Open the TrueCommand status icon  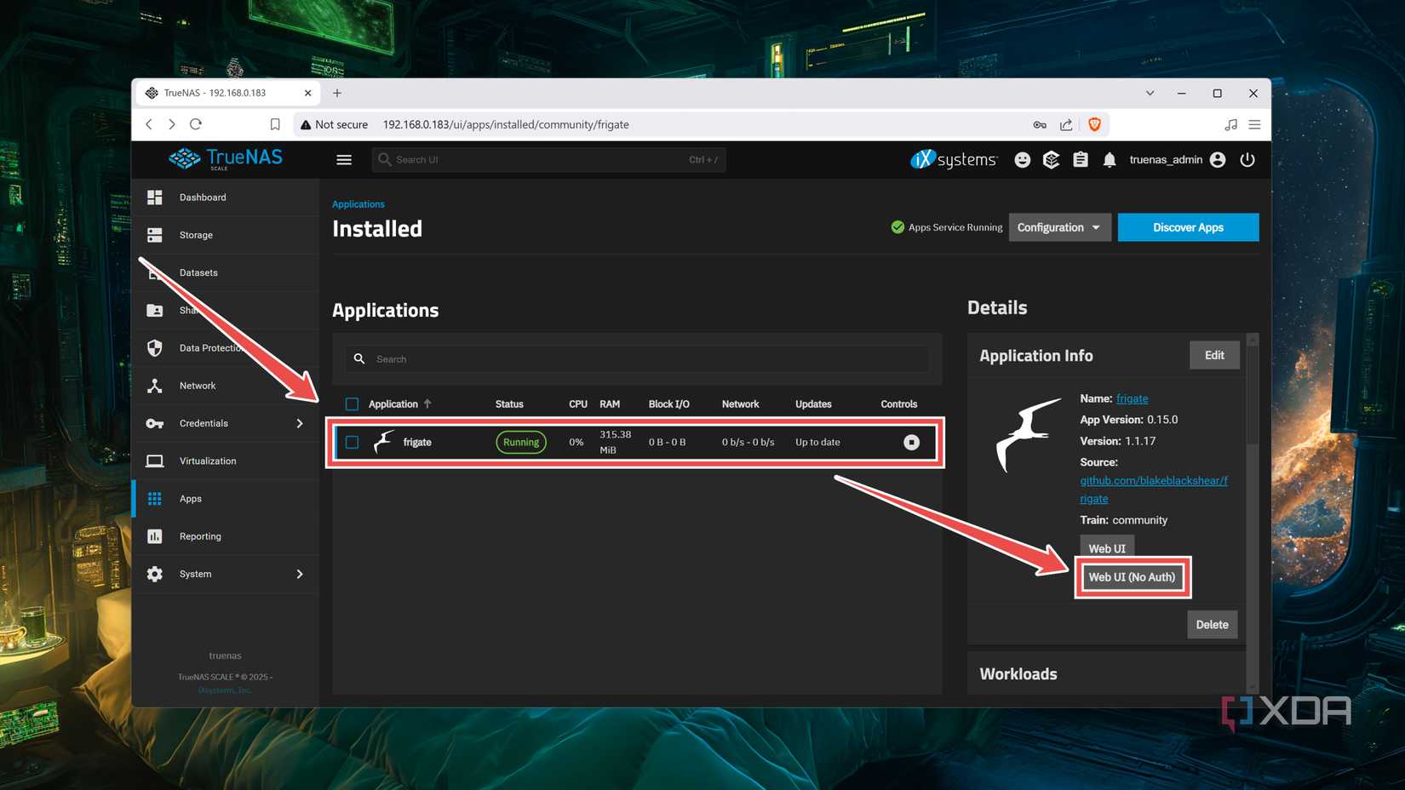(x=1052, y=160)
